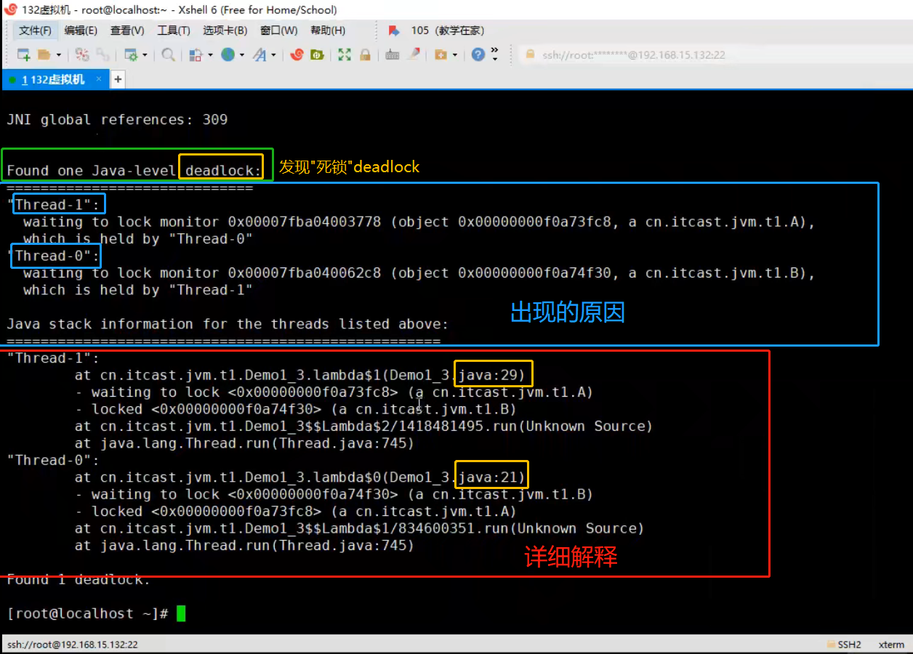Open the 窗口(W) menu
913x654 pixels.
tap(278, 31)
